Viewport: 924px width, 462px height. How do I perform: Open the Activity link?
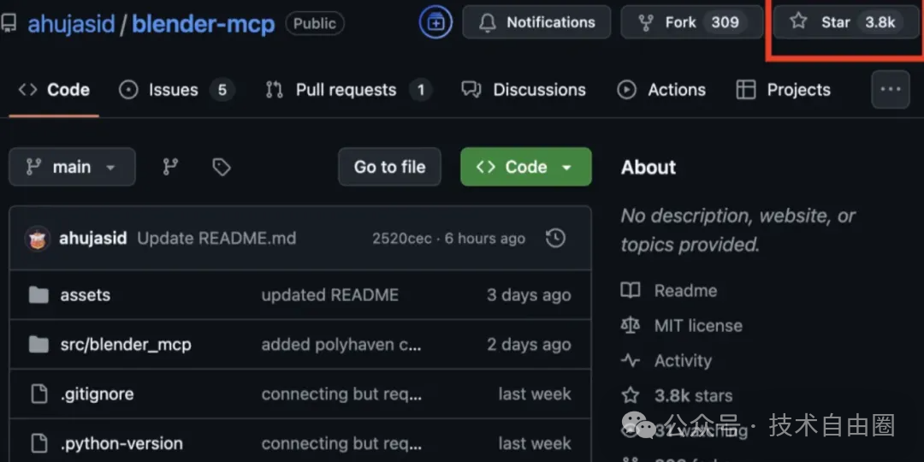683,361
